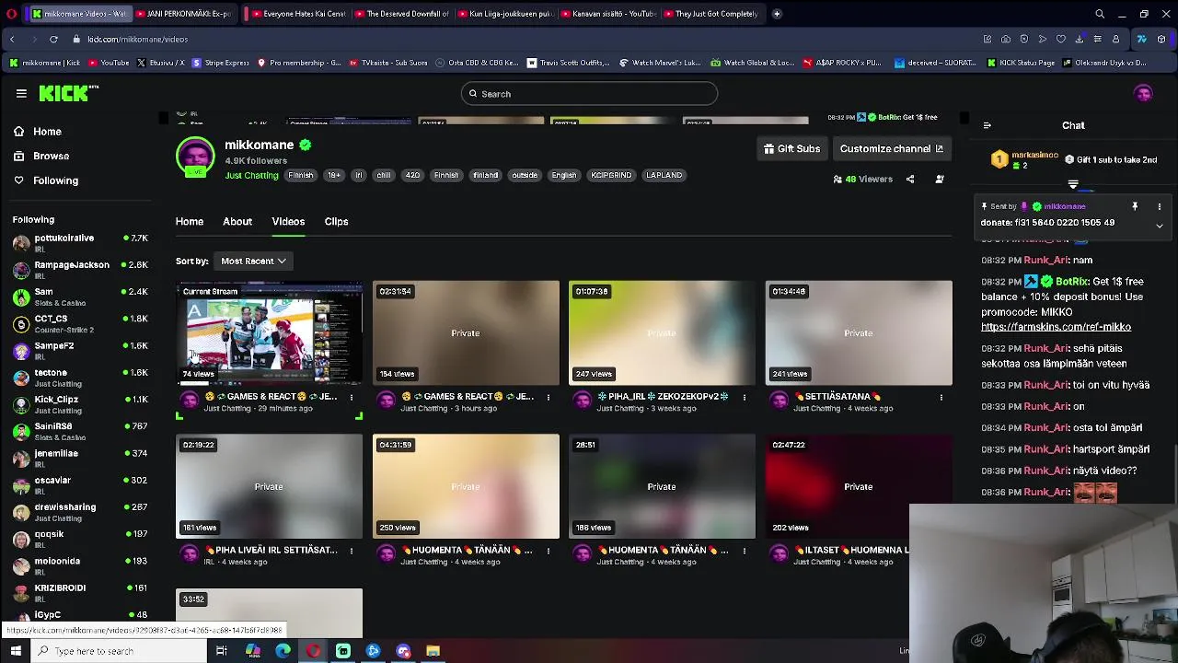Reload the browser page
Screen dimensions: 1178x663
point(53,39)
